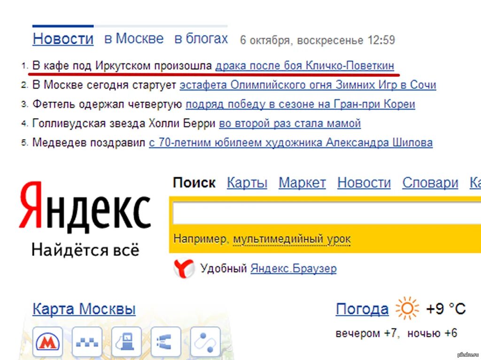Open the Погода weather link

[x=362, y=309]
